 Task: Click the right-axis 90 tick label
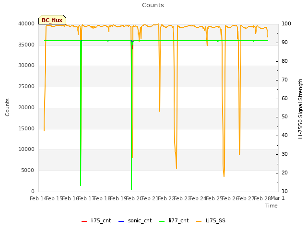284,43
